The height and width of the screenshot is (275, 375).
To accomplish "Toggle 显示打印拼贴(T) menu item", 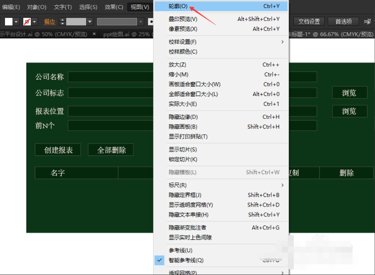I will (221, 136).
